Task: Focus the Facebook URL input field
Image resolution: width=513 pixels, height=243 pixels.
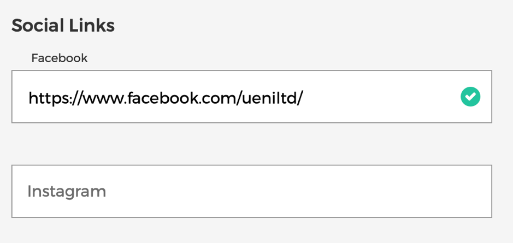Action: tap(252, 97)
